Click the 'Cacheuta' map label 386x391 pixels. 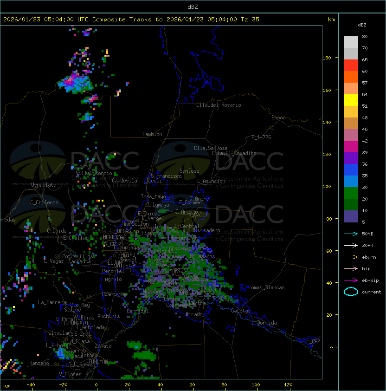tap(79, 261)
